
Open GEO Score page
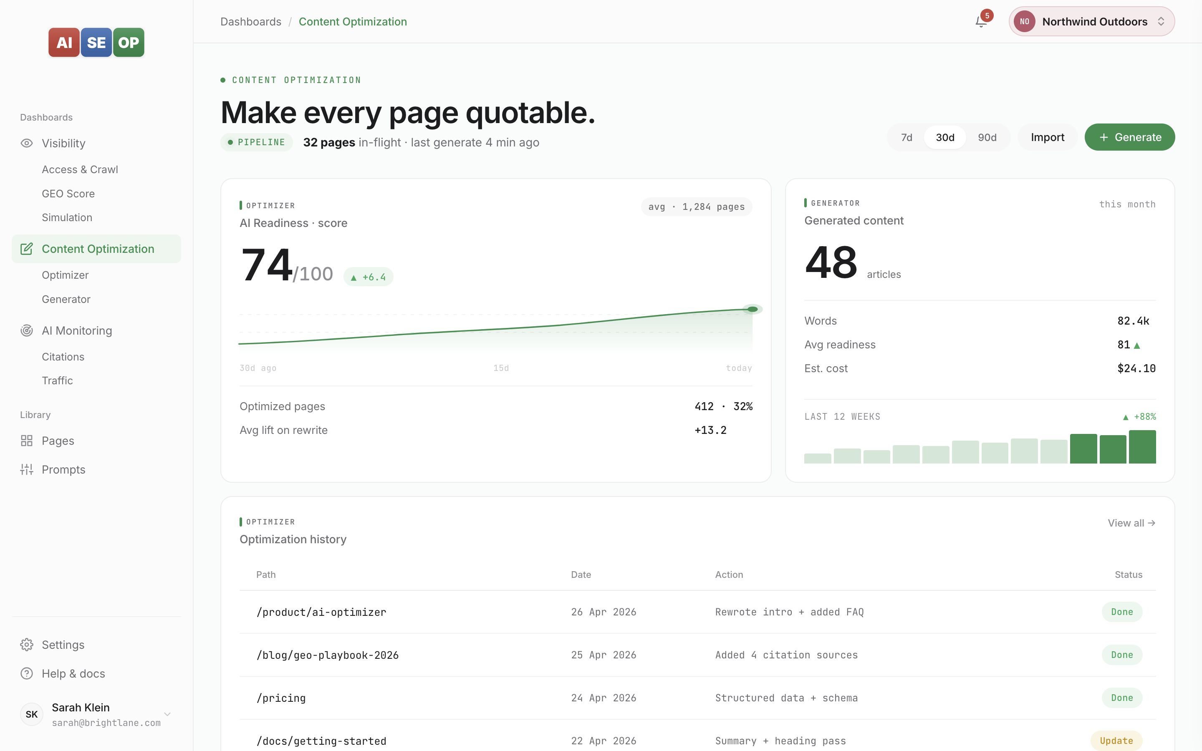tap(68, 193)
